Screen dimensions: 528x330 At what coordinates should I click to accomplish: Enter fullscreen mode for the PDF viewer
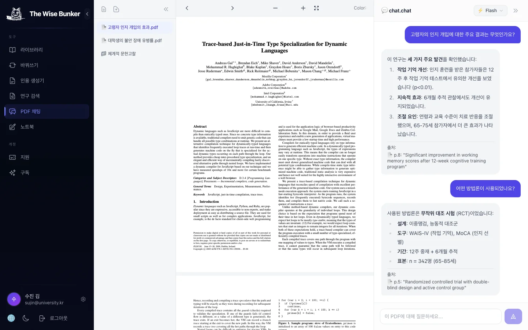click(316, 8)
